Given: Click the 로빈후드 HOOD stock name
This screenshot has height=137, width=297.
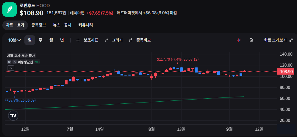Looking at the screenshot, I should click(x=35, y=5).
